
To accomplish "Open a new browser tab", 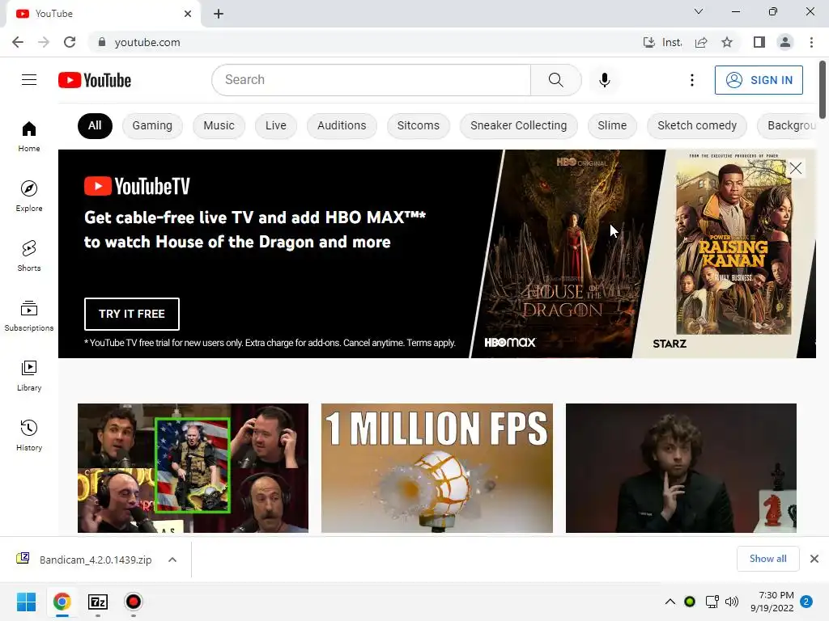I will [x=219, y=14].
